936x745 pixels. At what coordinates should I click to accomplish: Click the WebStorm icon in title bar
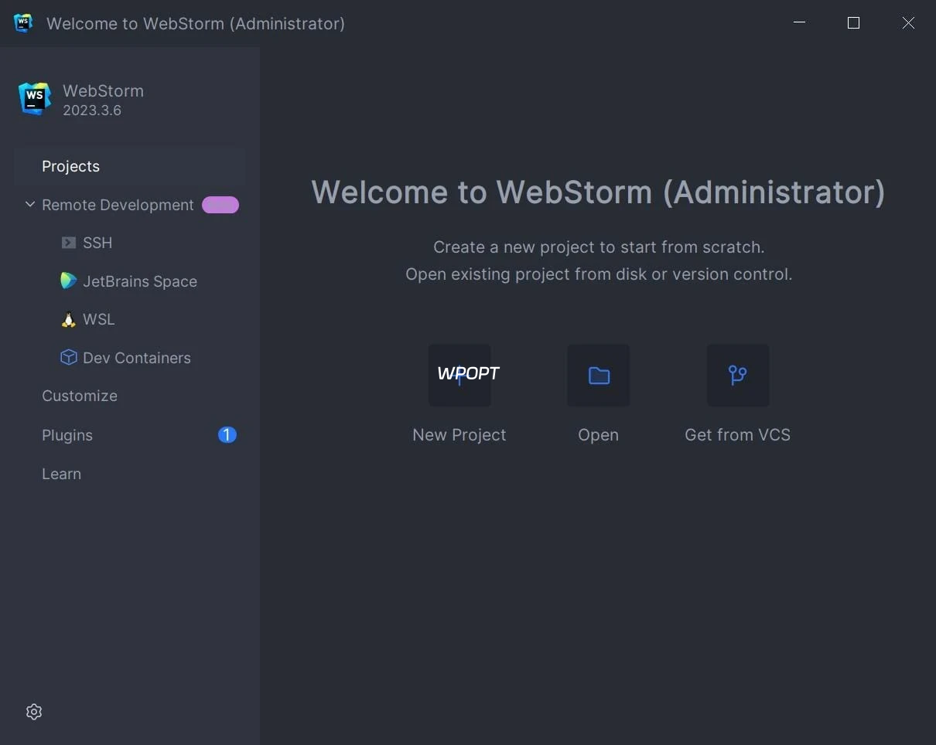(x=23, y=23)
